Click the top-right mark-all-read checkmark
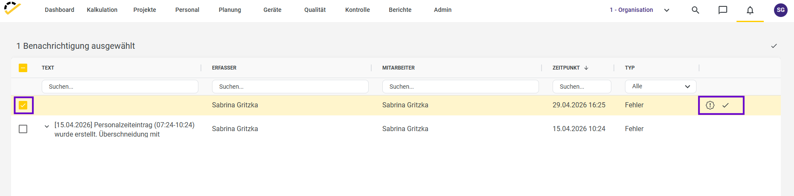The image size is (794, 196). (774, 46)
